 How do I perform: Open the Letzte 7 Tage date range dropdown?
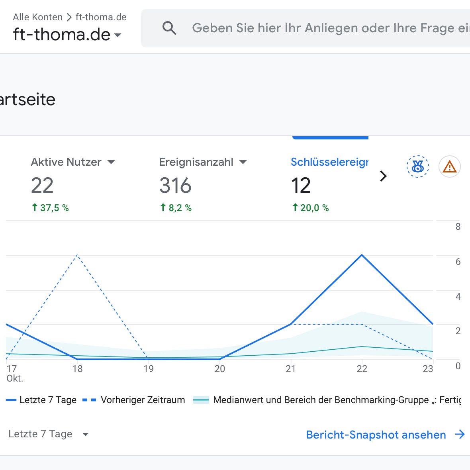pos(85,434)
